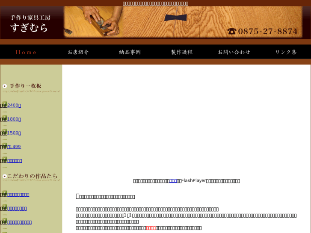Click the blue link before FlashPlayer text
The height and width of the screenshot is (233, 311).
click(173, 181)
